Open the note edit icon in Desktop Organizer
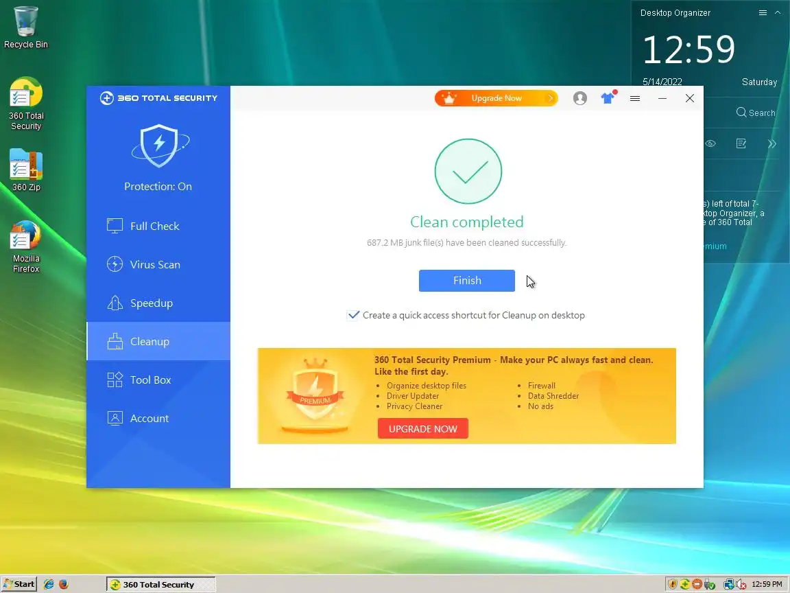The height and width of the screenshot is (593, 790). click(741, 143)
